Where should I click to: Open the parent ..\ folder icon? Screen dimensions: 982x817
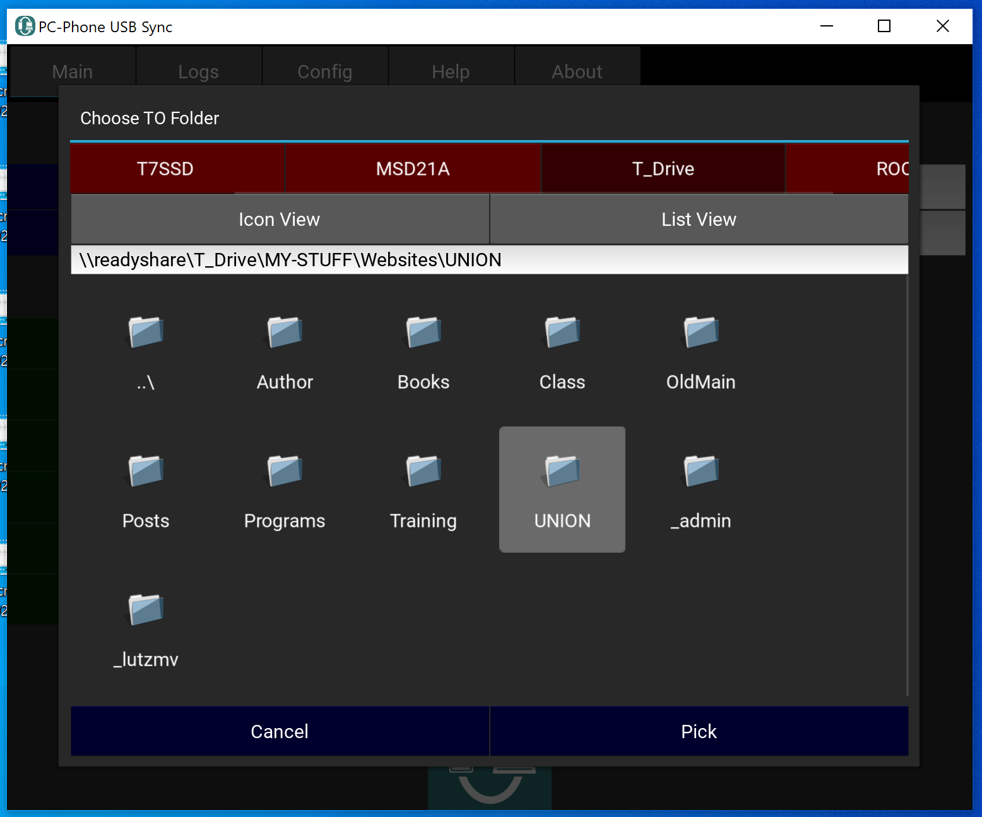[x=146, y=332]
